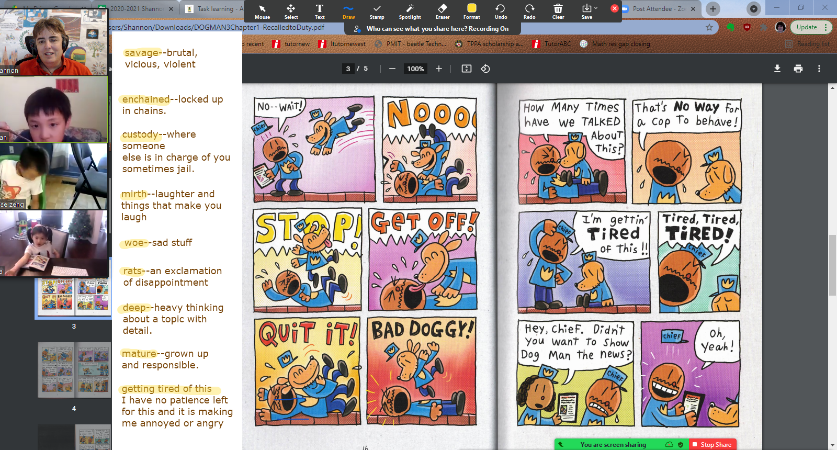Click the Stop Share button
This screenshot has height=450, width=837.
712,445
